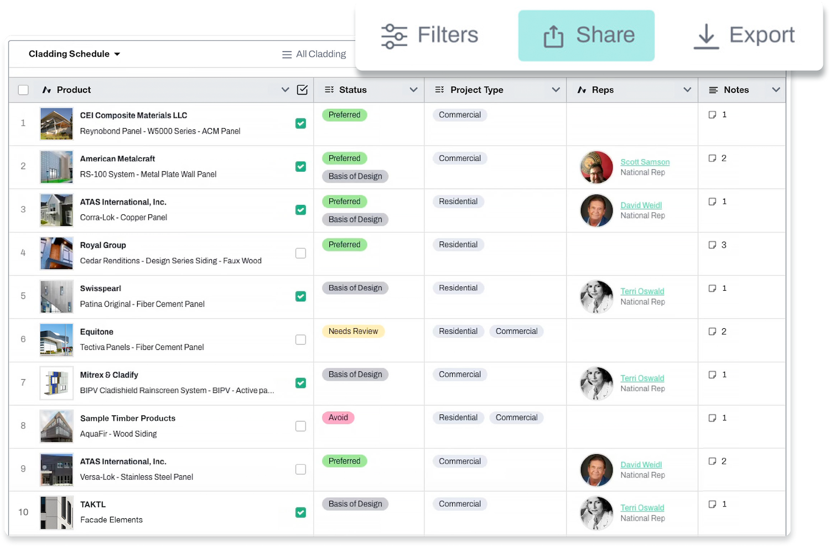
Task: Open the All Cladding view menu
Action: coord(314,54)
